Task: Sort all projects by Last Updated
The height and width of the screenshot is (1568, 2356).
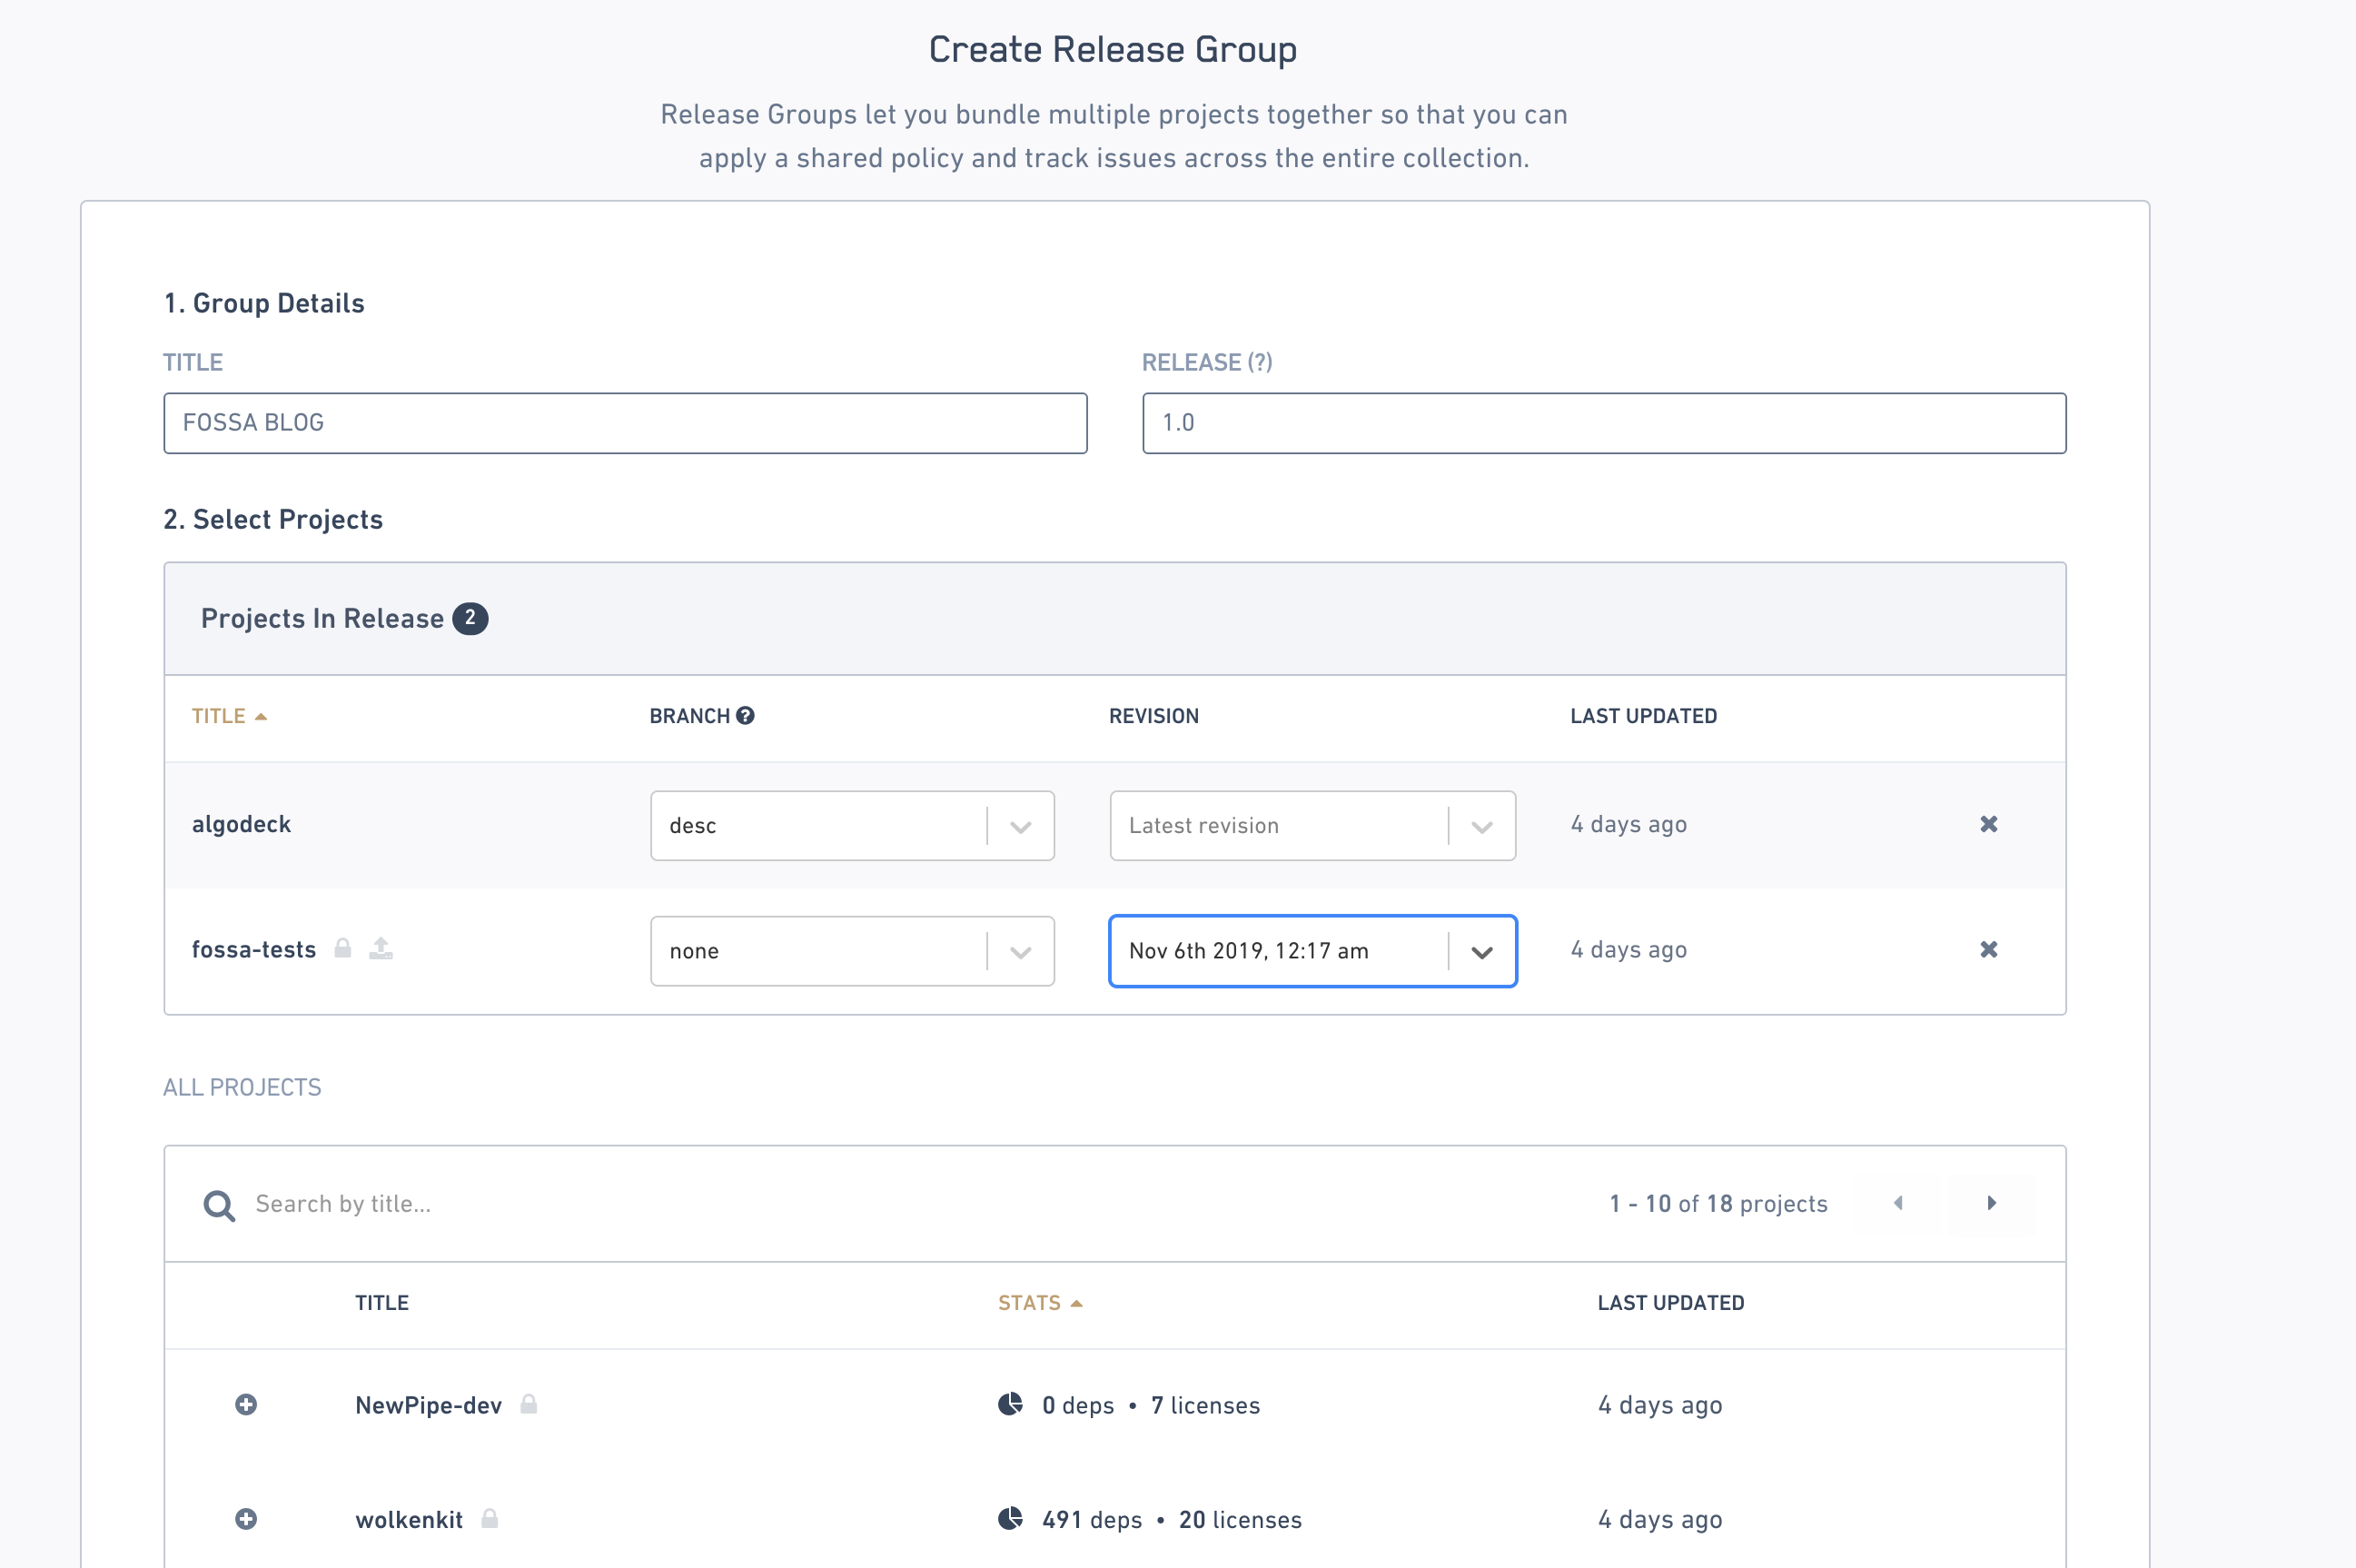Action: [x=1670, y=1303]
